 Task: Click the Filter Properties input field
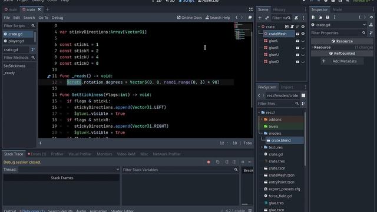tap(339, 33)
